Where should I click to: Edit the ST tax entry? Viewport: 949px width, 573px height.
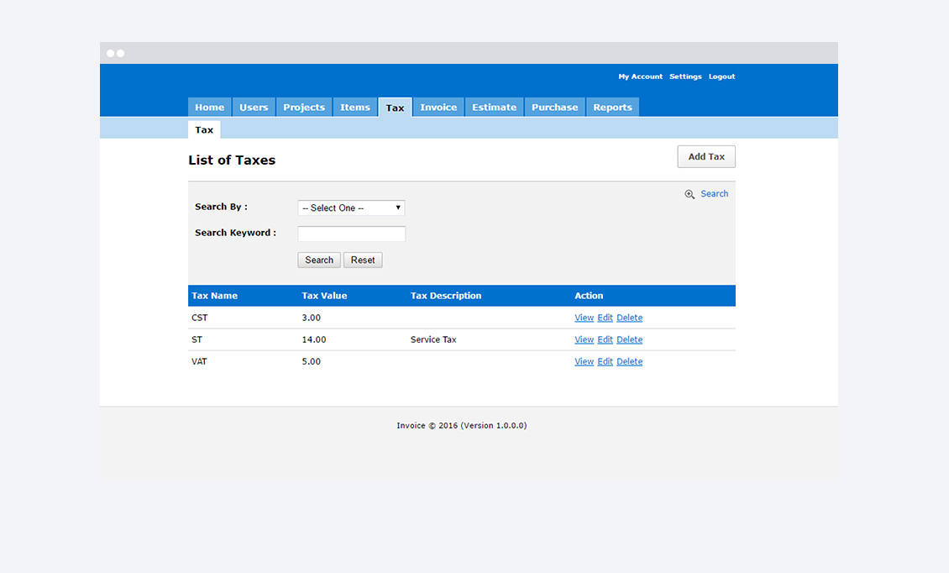pos(605,339)
